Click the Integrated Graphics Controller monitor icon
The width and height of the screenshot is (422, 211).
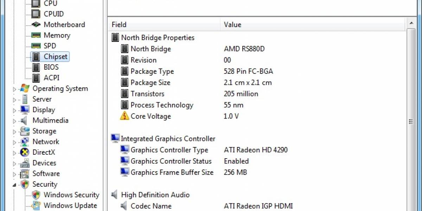point(115,139)
